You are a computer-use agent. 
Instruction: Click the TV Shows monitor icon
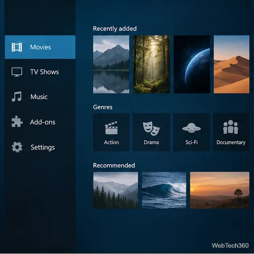click(x=17, y=72)
